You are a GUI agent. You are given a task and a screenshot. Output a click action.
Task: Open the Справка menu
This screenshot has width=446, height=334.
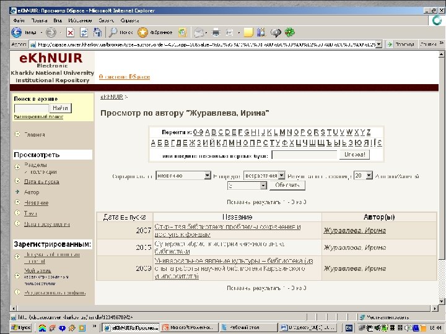[x=129, y=20]
